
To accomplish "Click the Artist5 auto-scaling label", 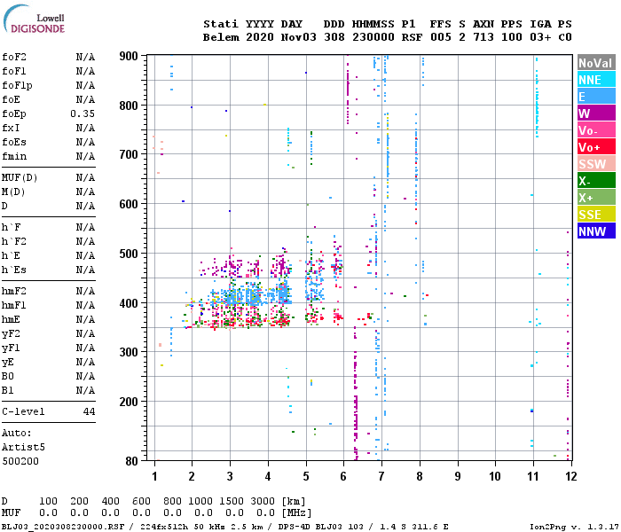I will point(23,447).
